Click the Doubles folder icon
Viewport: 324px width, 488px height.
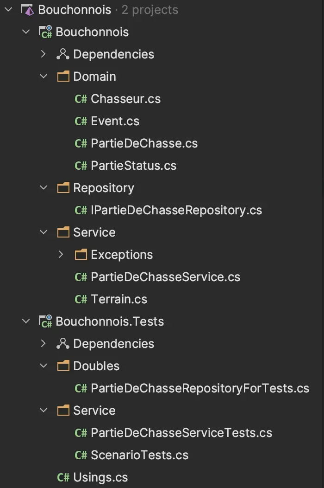(x=63, y=366)
